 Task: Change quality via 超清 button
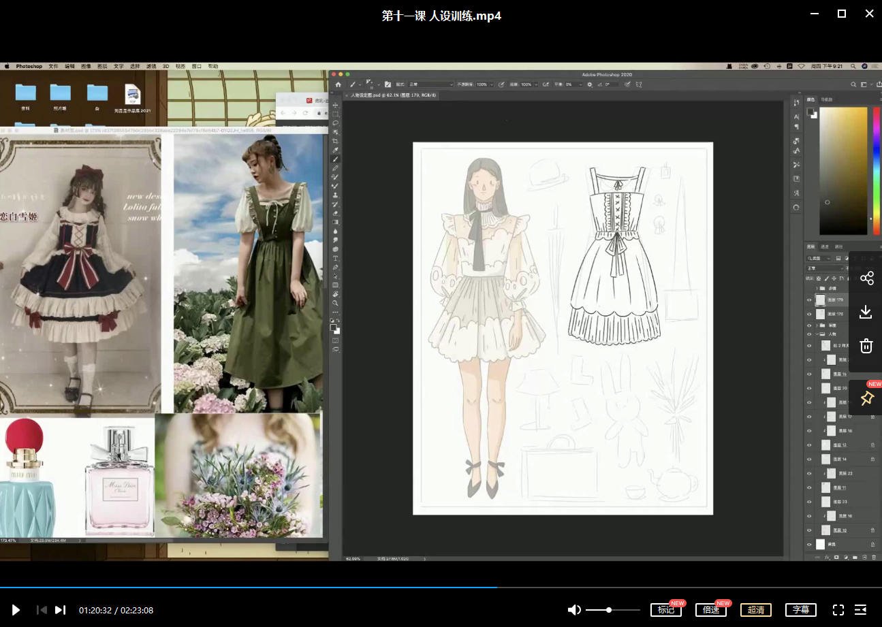coord(756,610)
